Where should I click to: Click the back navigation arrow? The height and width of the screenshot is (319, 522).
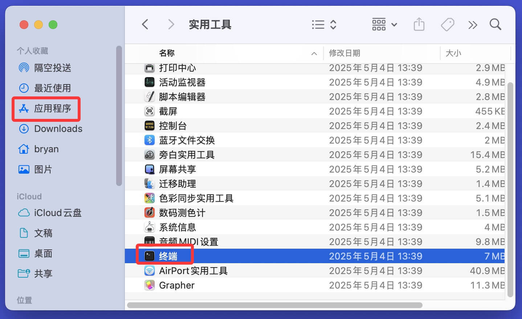pos(145,25)
